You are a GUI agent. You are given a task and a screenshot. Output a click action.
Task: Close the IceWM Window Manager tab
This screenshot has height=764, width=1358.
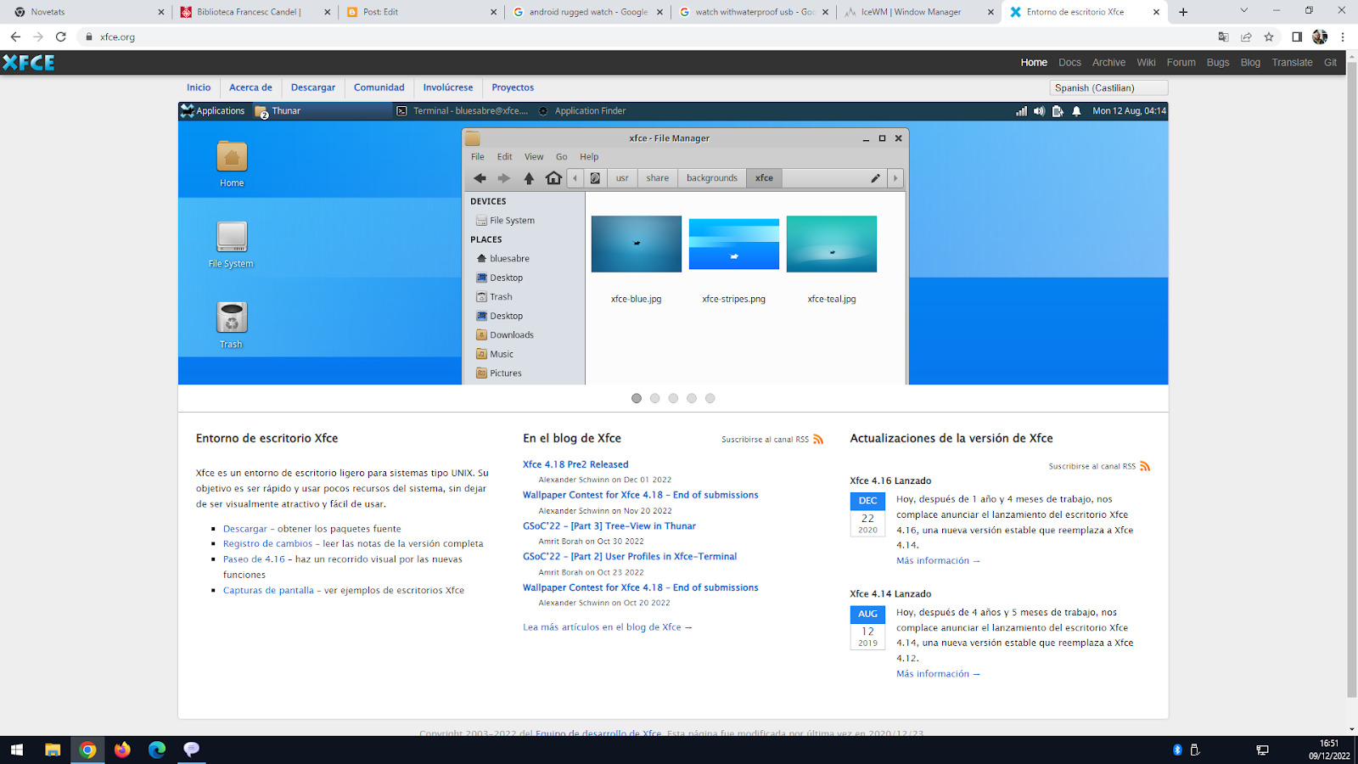[x=990, y=12]
